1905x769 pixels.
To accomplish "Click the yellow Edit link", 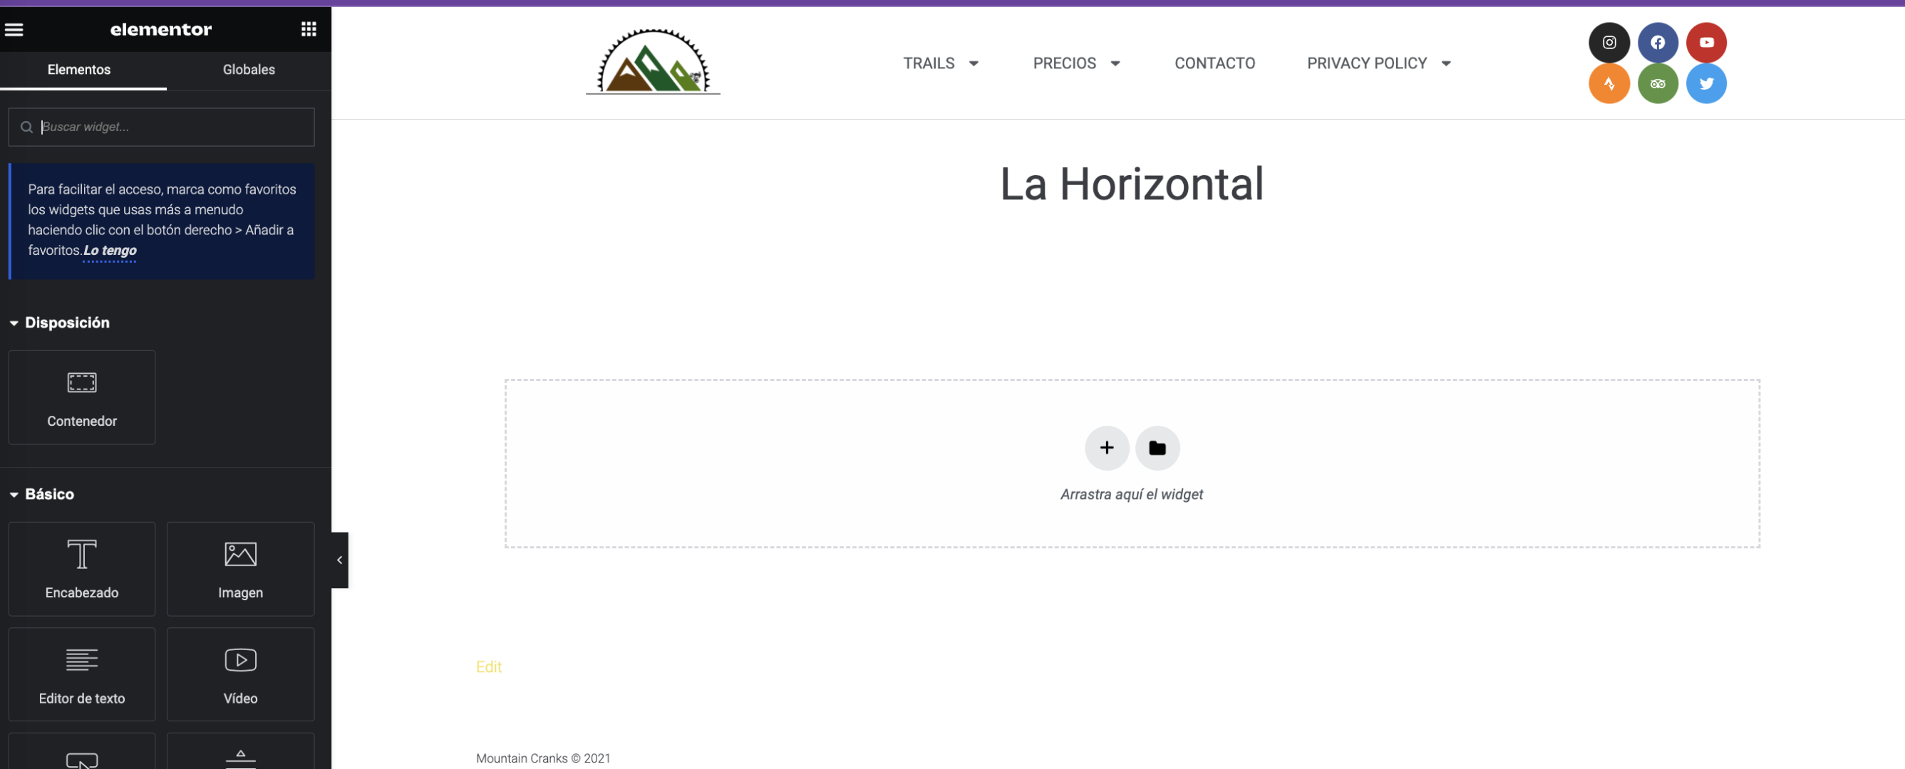I will [x=489, y=667].
